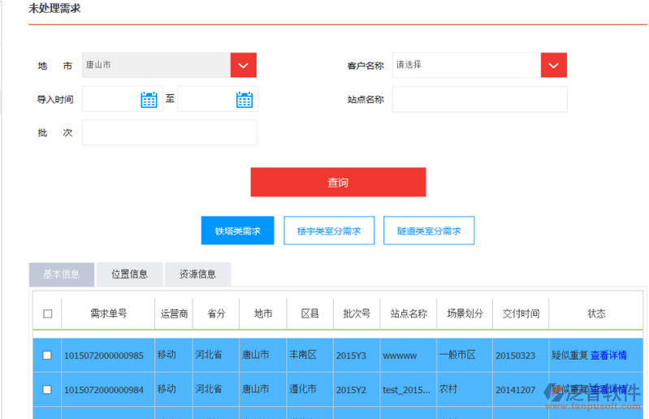Open 查看详情 link for the 丰南区 row

(x=608, y=356)
